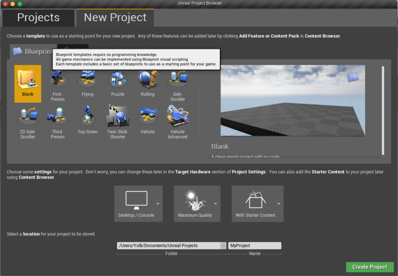This screenshot has width=398, height=276.
Task: Maximize window with the green button
Action: coord(20,4)
